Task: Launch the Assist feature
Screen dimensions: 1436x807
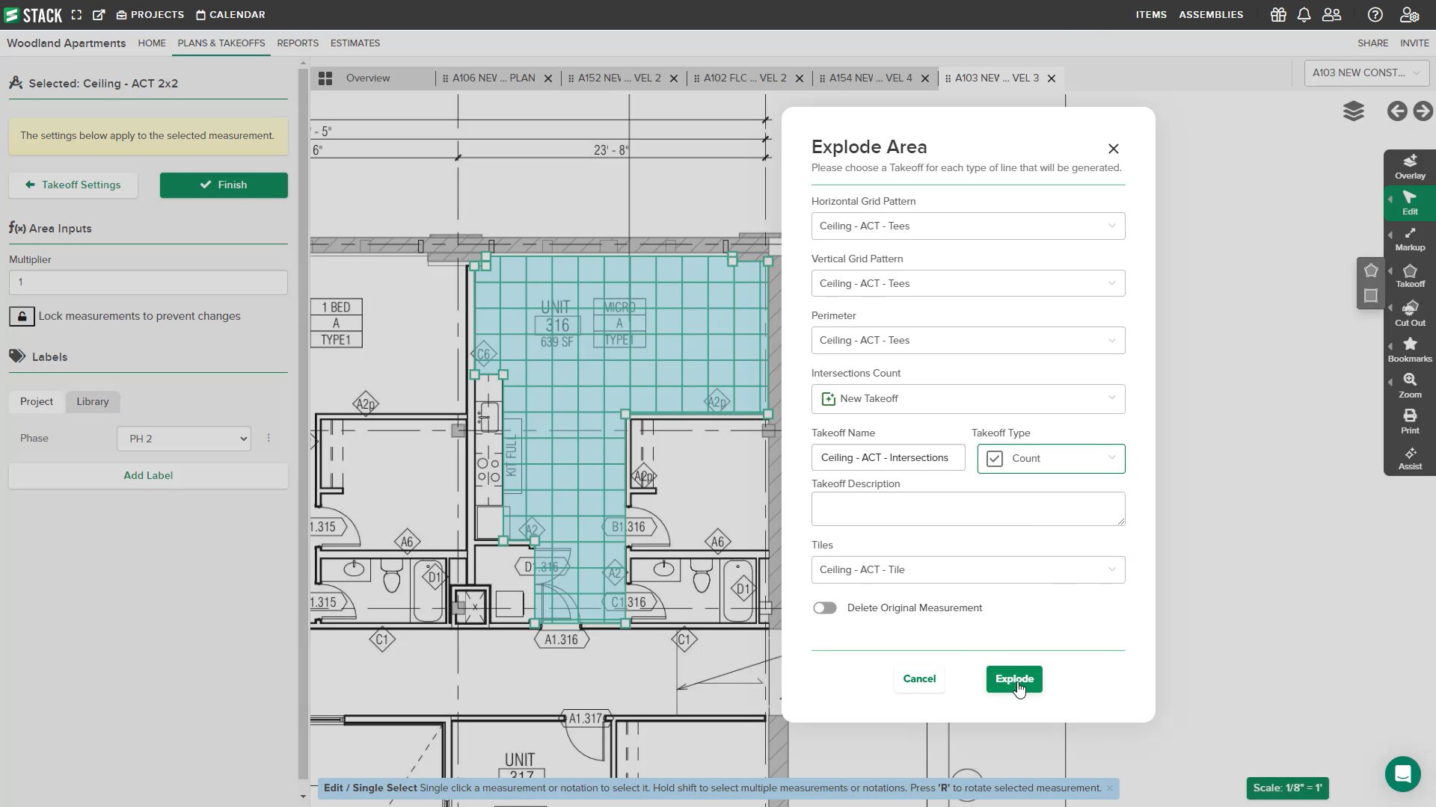Action: click(1409, 457)
